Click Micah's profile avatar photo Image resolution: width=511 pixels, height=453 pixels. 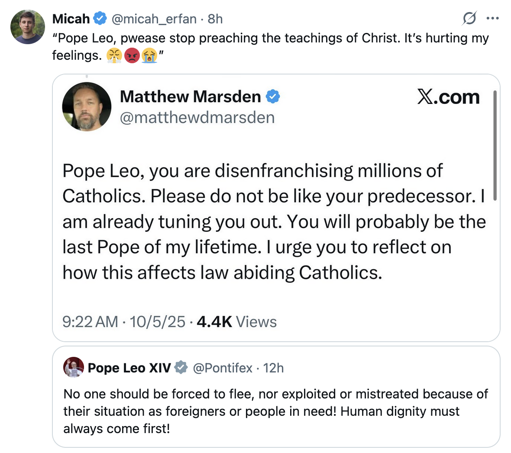click(28, 27)
